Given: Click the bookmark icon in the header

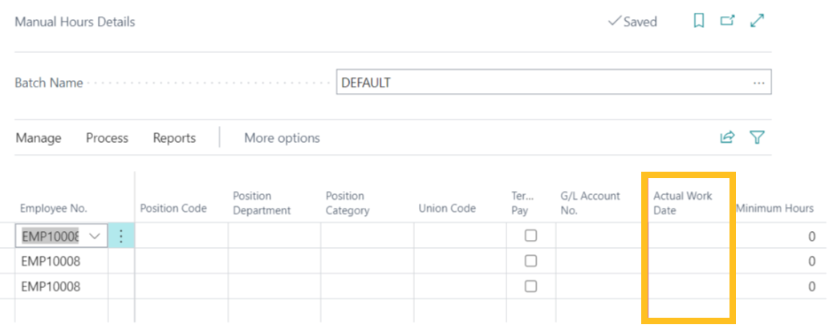Looking at the screenshot, I should click(x=699, y=22).
